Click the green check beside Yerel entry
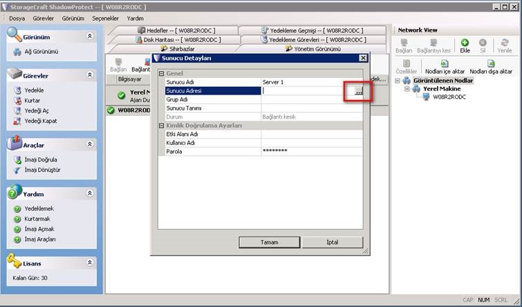Screen dimensions: 522x307 point(122,96)
